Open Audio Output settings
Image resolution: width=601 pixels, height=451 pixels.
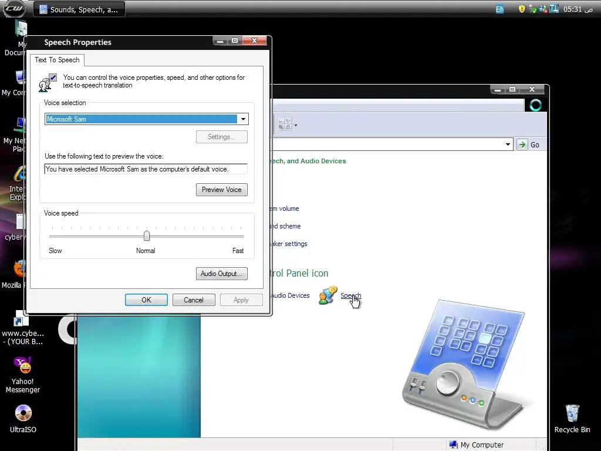pos(221,274)
